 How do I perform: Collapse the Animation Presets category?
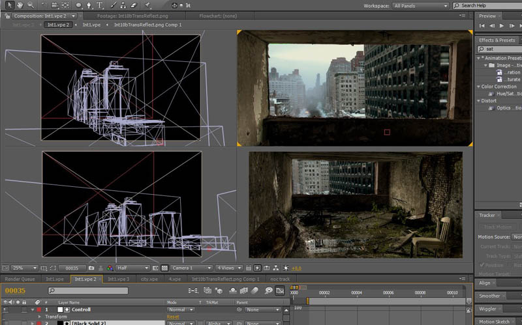pyautogui.click(x=479, y=58)
